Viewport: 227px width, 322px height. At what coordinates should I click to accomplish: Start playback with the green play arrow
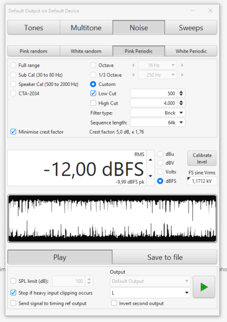click(x=204, y=287)
